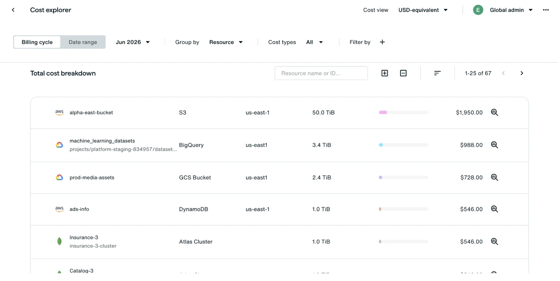Switch to Billing cycle mode
560x281 pixels.
pos(37,42)
